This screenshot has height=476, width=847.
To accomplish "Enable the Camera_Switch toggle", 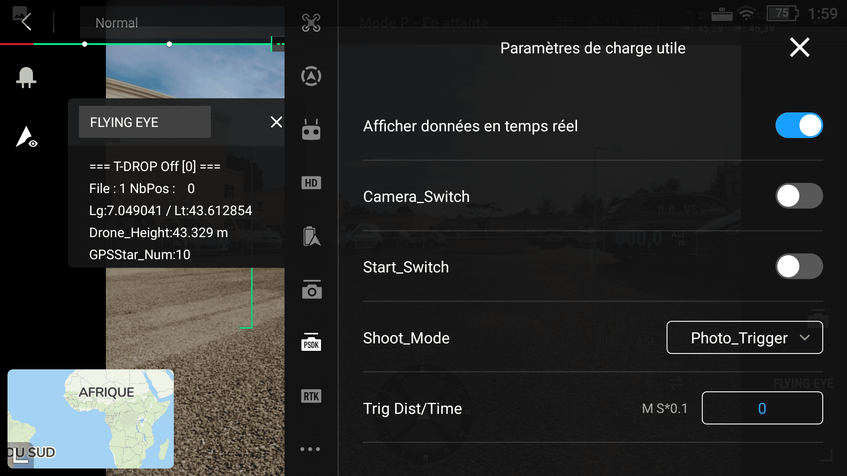I will [799, 196].
